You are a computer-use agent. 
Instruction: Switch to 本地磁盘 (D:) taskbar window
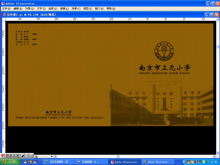click(x=92, y=162)
